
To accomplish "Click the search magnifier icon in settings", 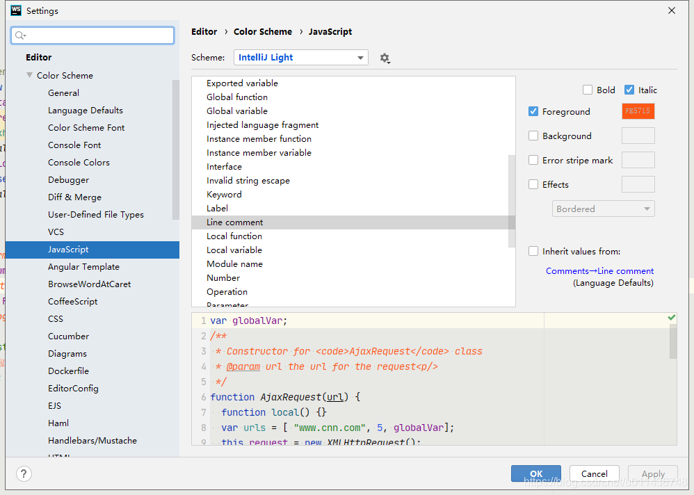I will point(20,35).
